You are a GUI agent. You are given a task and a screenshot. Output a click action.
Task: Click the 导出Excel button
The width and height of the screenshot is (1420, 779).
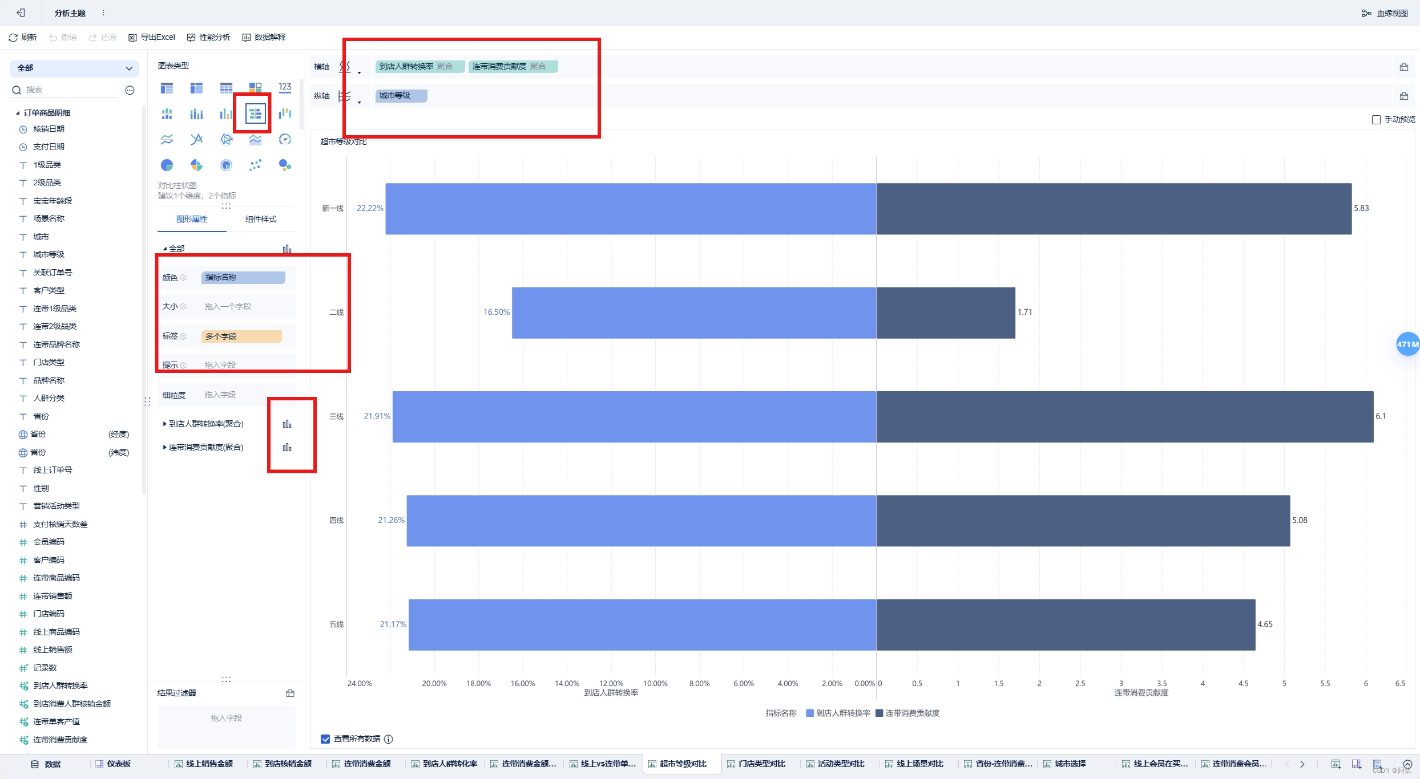pos(152,37)
